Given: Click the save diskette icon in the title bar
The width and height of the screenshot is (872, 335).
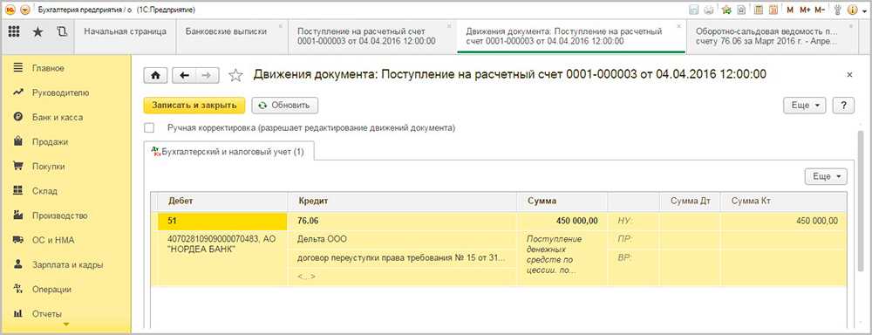Looking at the screenshot, I should 693,10.
